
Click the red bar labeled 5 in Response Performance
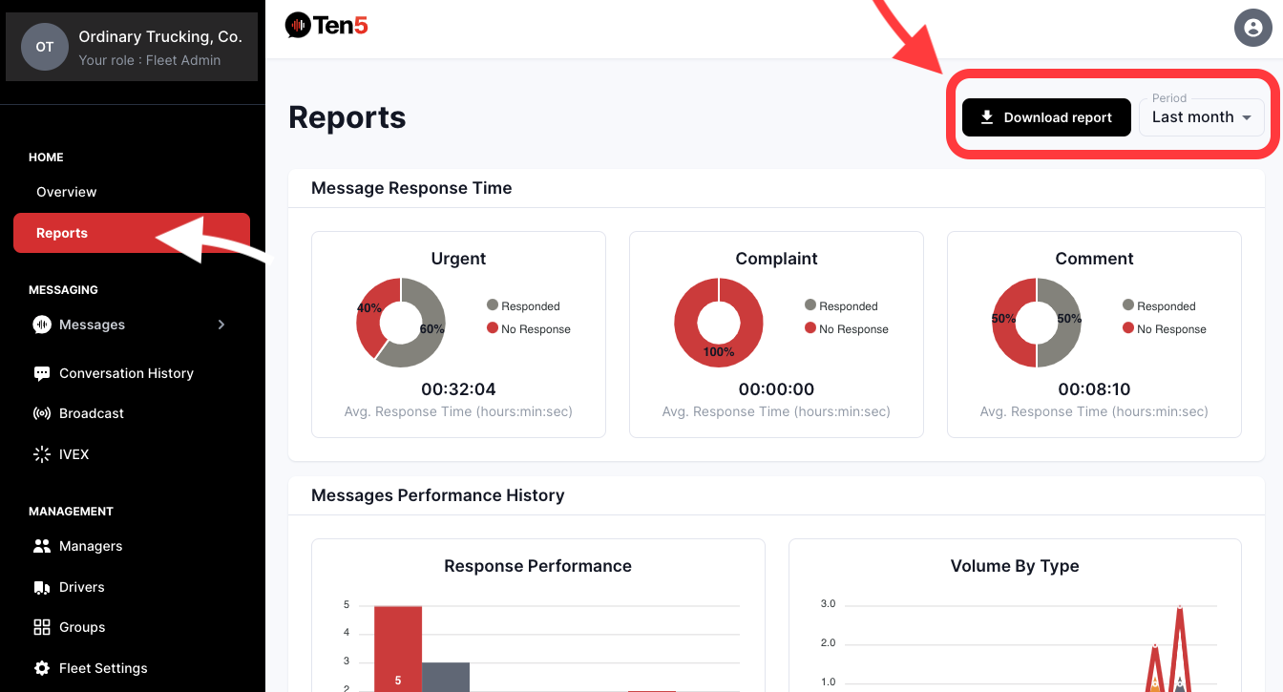(x=398, y=649)
